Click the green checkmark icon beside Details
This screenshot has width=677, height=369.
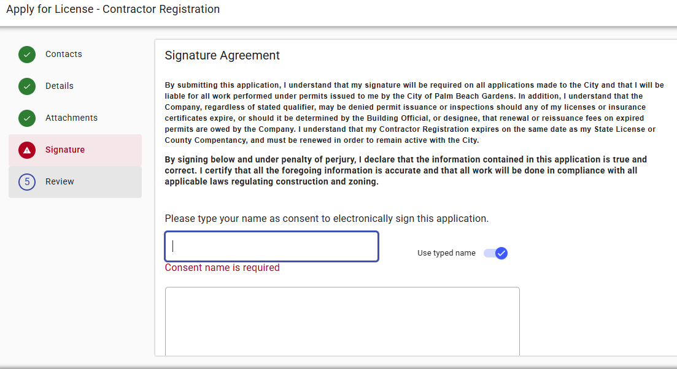27,86
